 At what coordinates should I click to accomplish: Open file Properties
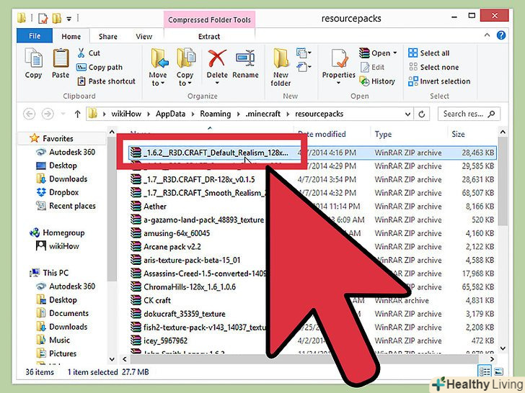[338, 65]
